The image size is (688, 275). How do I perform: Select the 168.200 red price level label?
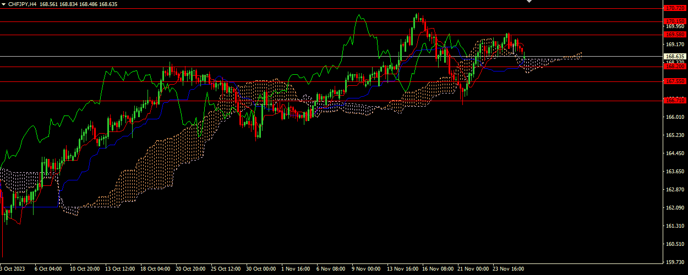pyautogui.click(x=675, y=67)
